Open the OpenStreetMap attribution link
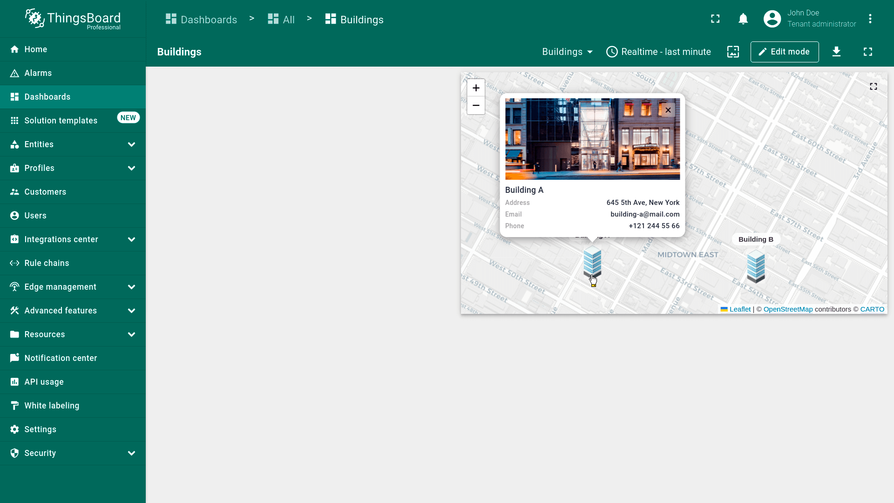894x503 pixels. (788, 309)
